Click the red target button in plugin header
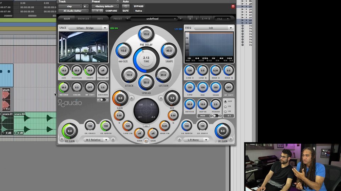This screenshot has height=191, width=341. coord(233,6)
